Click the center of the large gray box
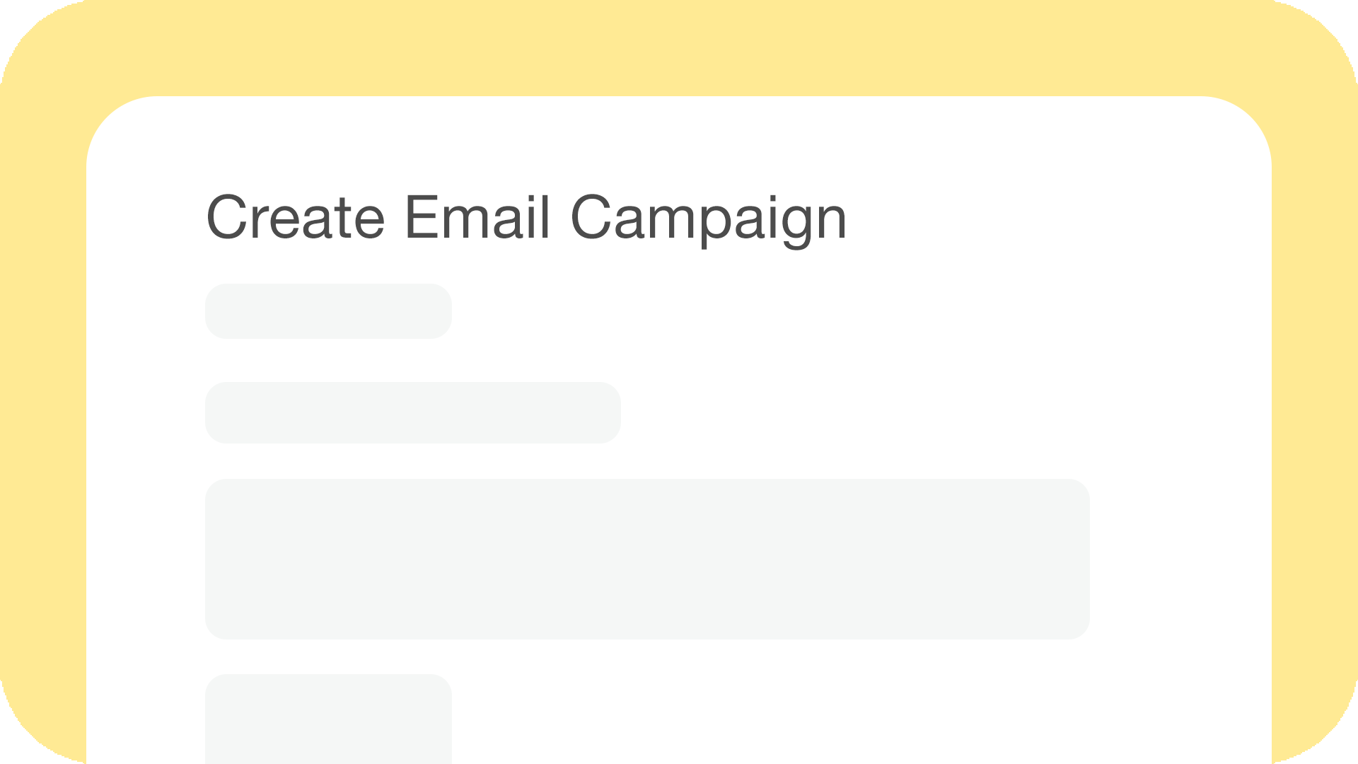 (647, 559)
